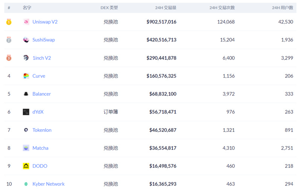Click the 1inch V2 unicorn logo
This screenshot has width=301, height=193.
click(x=26, y=58)
